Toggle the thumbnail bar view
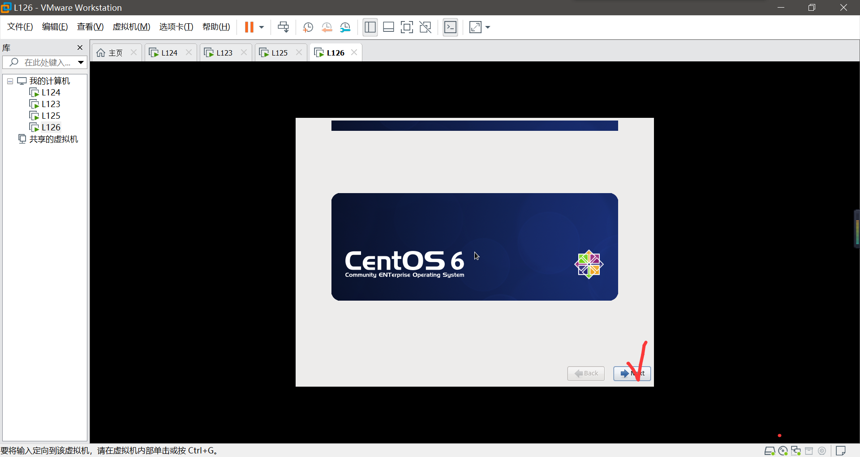This screenshot has height=457, width=860. 388,27
